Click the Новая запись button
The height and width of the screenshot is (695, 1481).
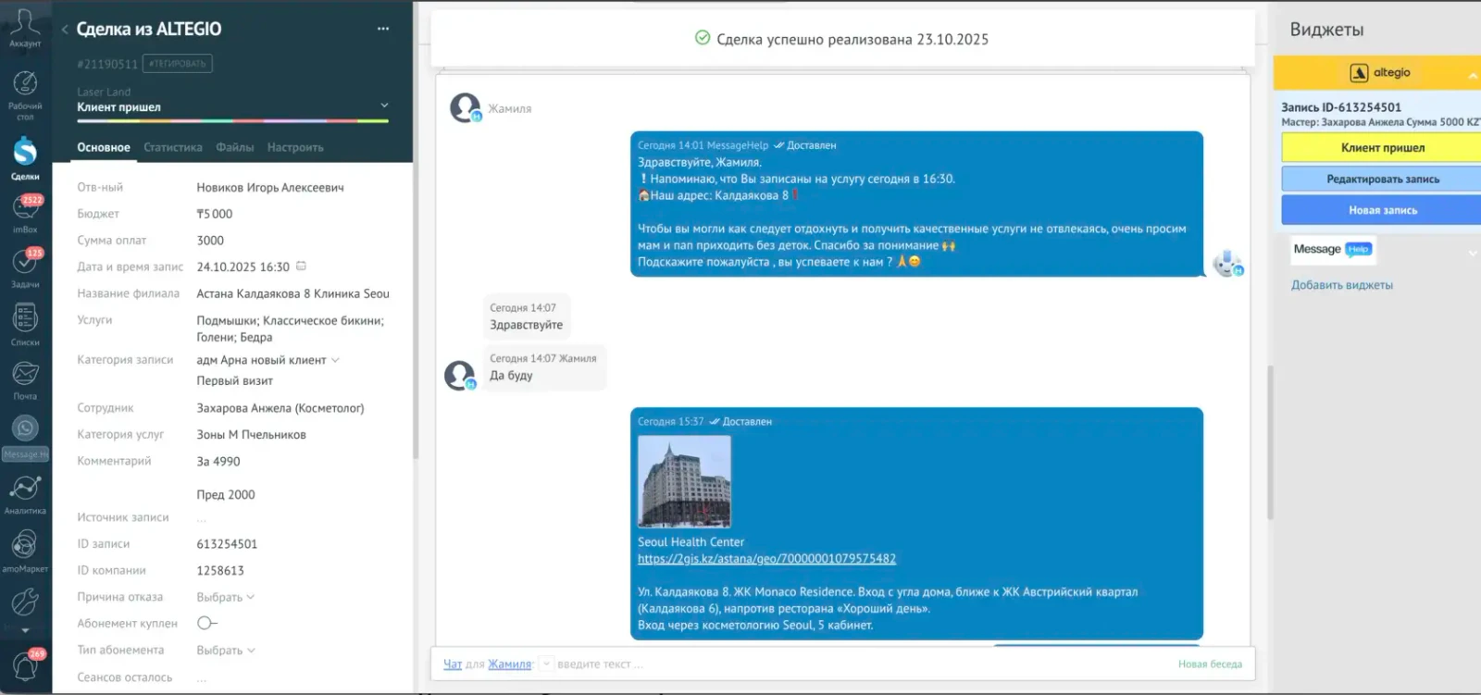click(1381, 210)
